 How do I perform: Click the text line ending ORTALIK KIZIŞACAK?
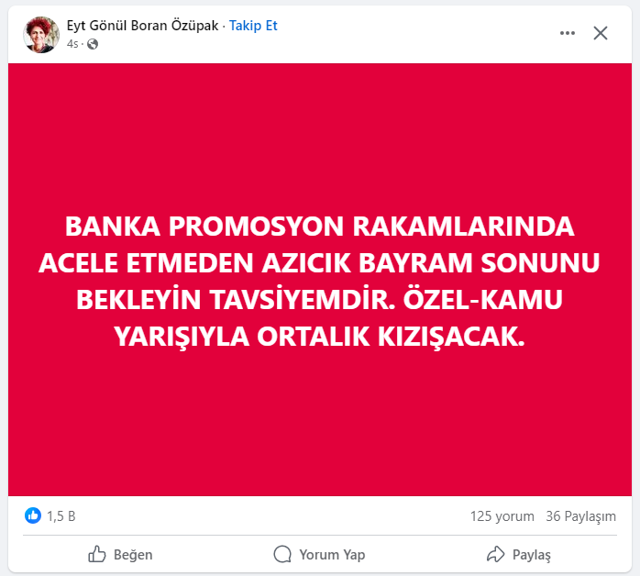pyautogui.click(x=319, y=337)
